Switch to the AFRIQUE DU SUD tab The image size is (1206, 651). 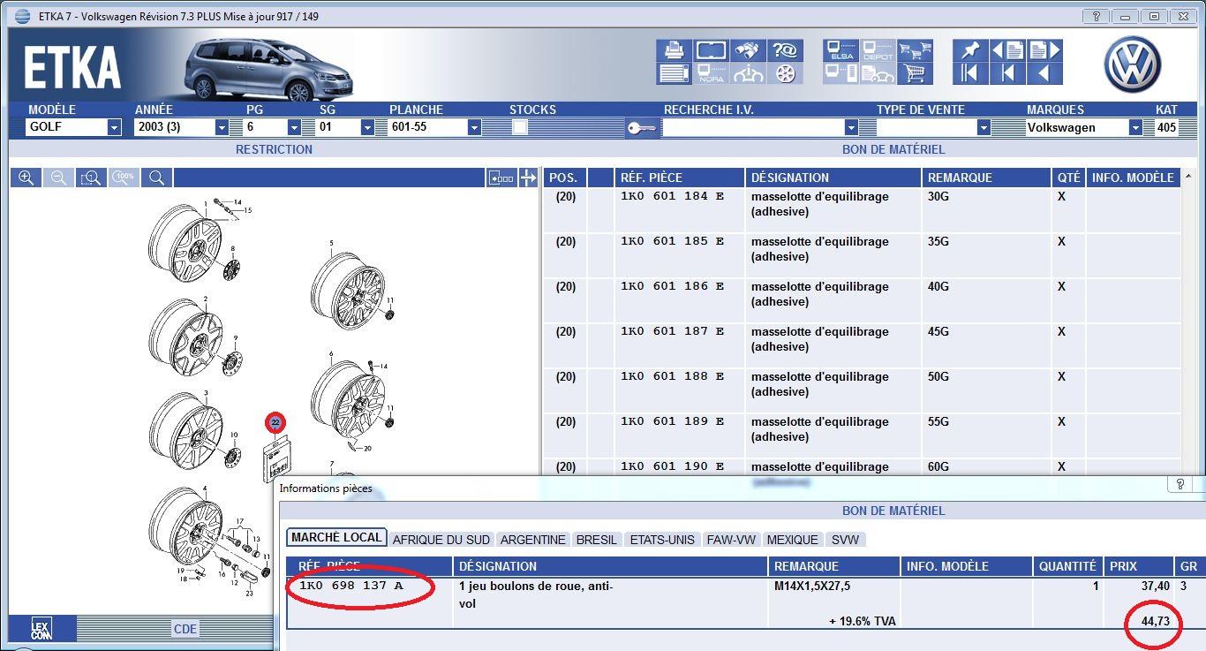[441, 540]
